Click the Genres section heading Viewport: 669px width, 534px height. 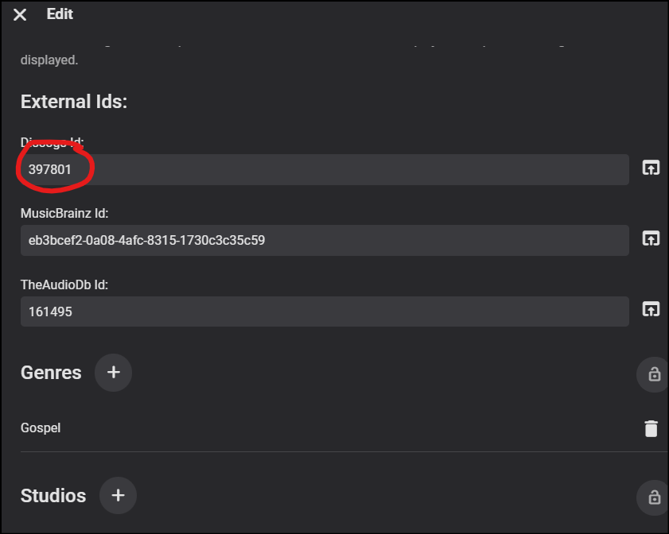coord(51,373)
